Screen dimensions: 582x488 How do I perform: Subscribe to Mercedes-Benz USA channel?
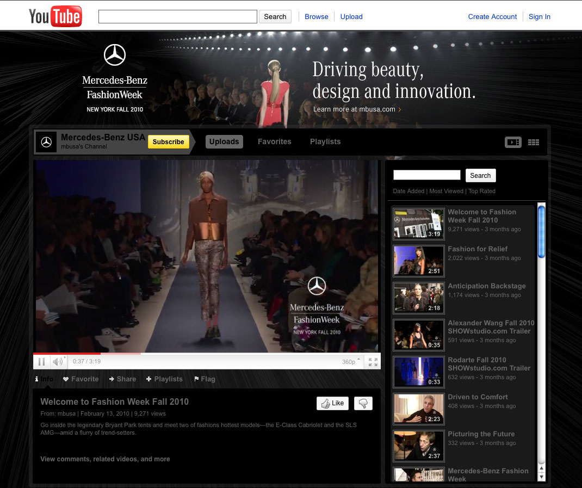[168, 142]
